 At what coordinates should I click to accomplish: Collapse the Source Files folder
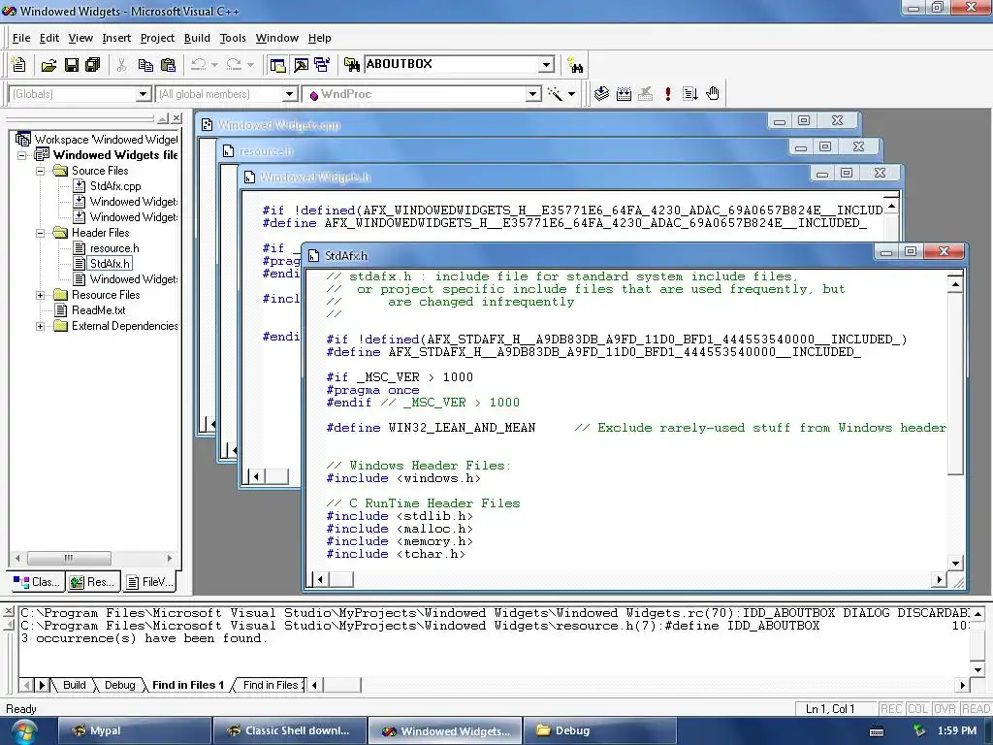pos(41,171)
